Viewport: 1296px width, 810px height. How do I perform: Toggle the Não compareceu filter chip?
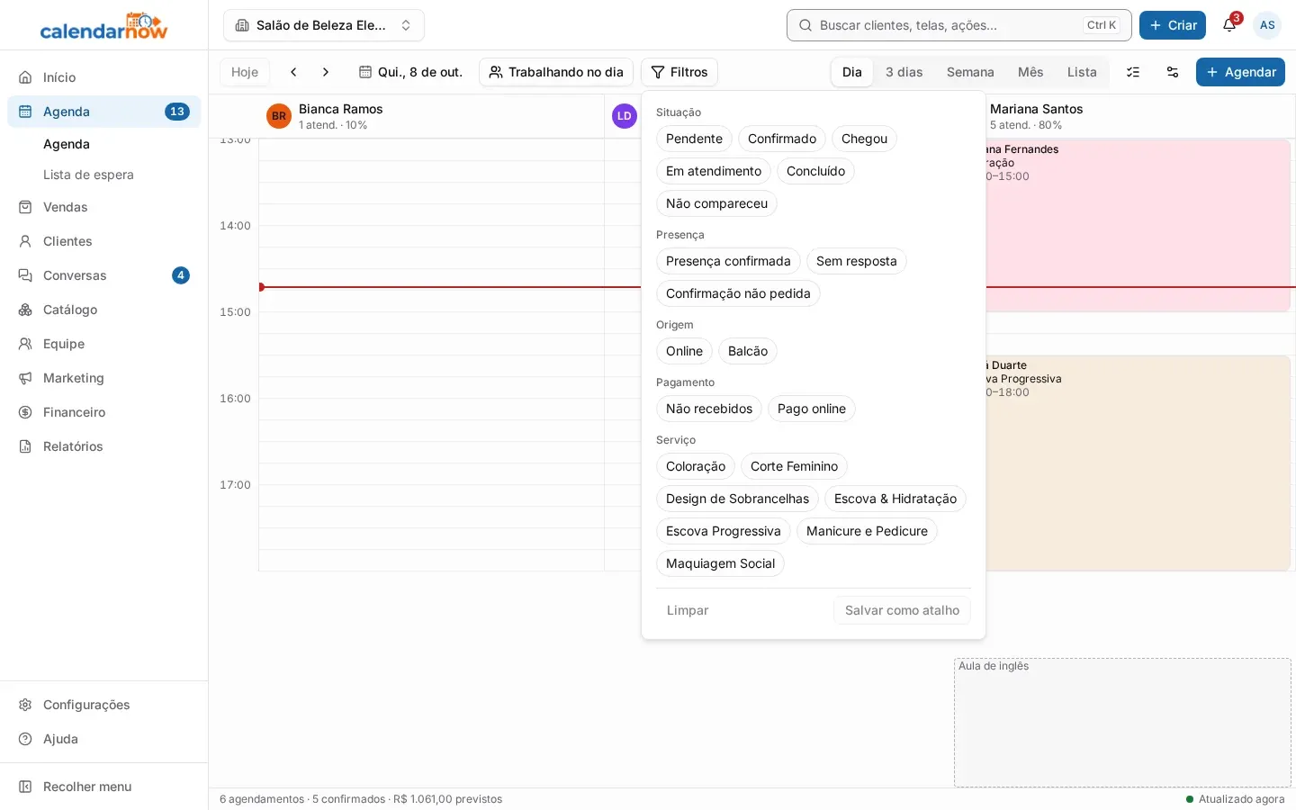pyautogui.click(x=716, y=203)
